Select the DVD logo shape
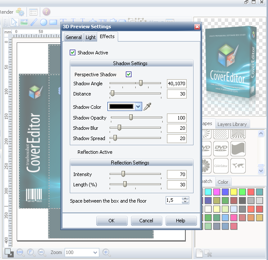The image size is (268, 260). pyautogui.click(x=221, y=148)
